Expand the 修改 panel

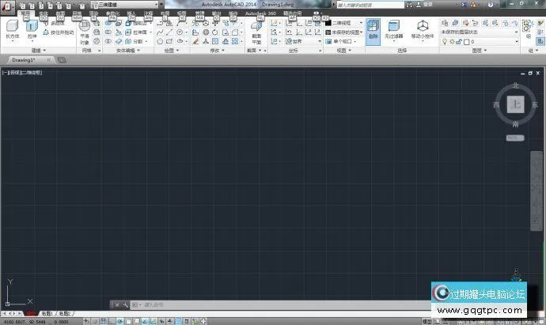(217, 51)
